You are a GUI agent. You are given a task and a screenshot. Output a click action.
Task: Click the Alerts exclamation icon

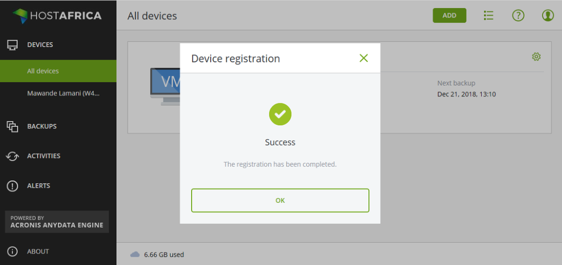point(12,186)
